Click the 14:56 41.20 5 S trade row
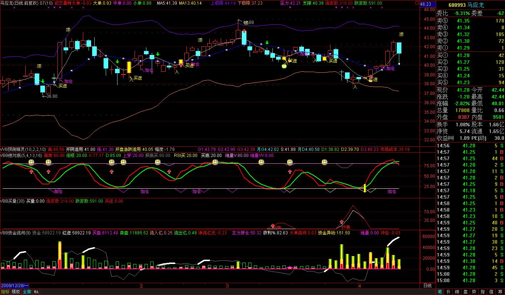The image size is (505, 295). pos(471,146)
